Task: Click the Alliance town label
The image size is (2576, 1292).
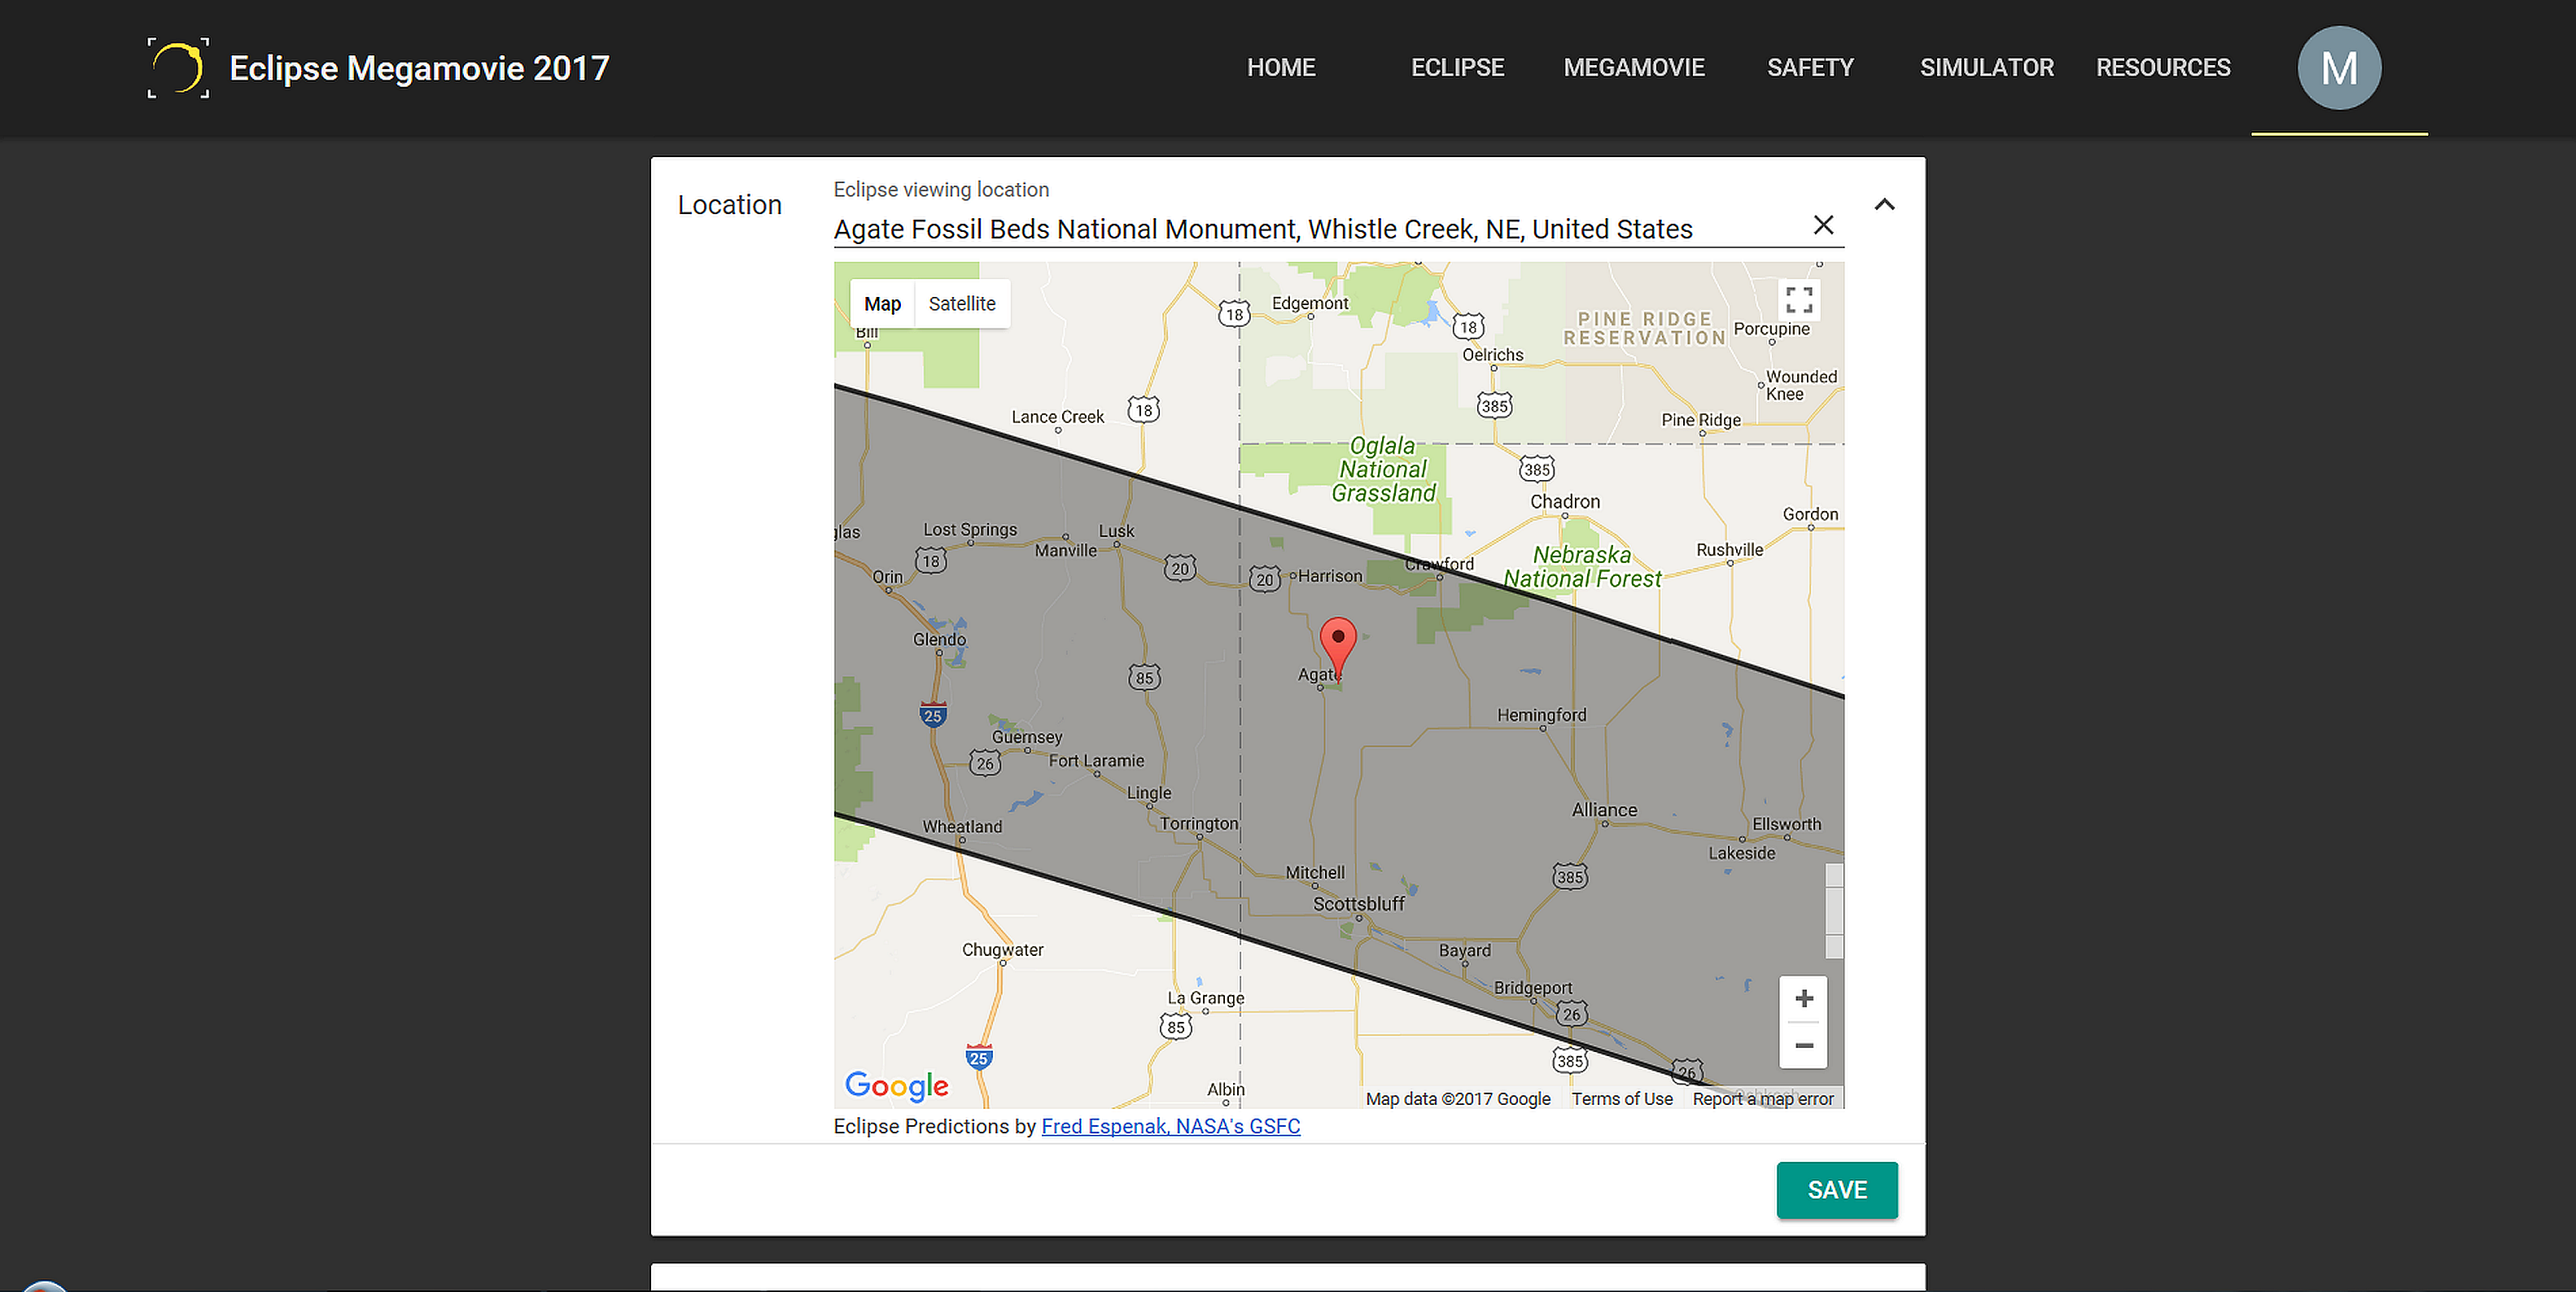Action: (x=1604, y=810)
